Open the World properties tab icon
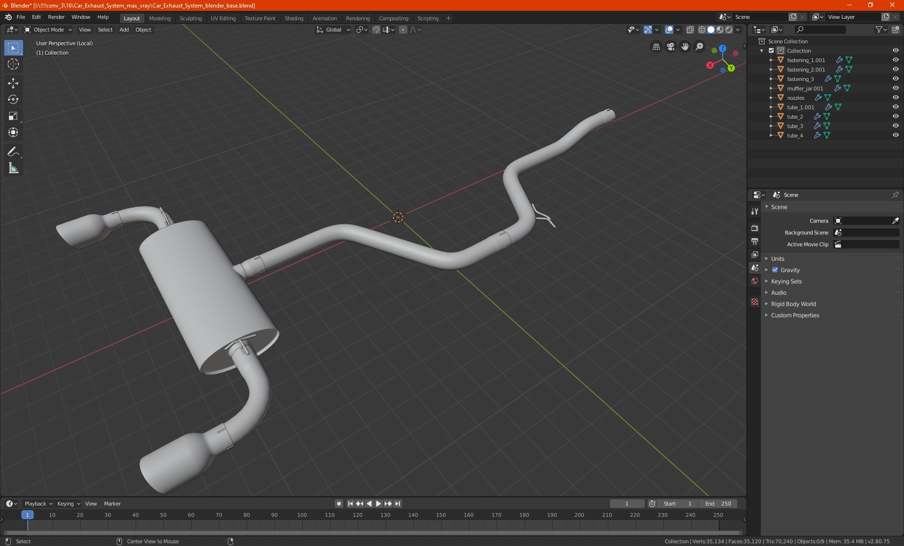 tap(755, 281)
